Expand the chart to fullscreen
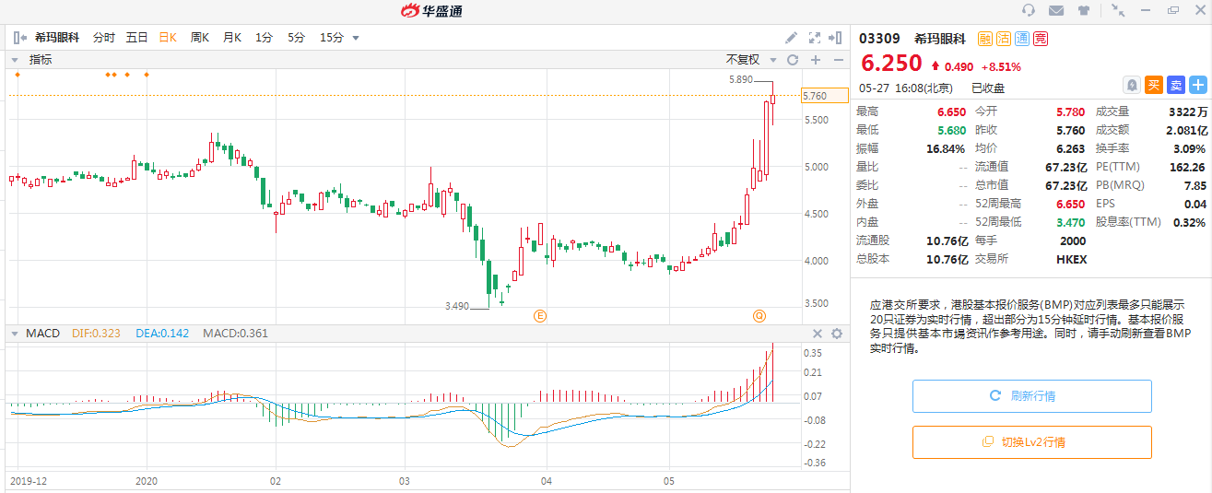 pyautogui.click(x=814, y=38)
